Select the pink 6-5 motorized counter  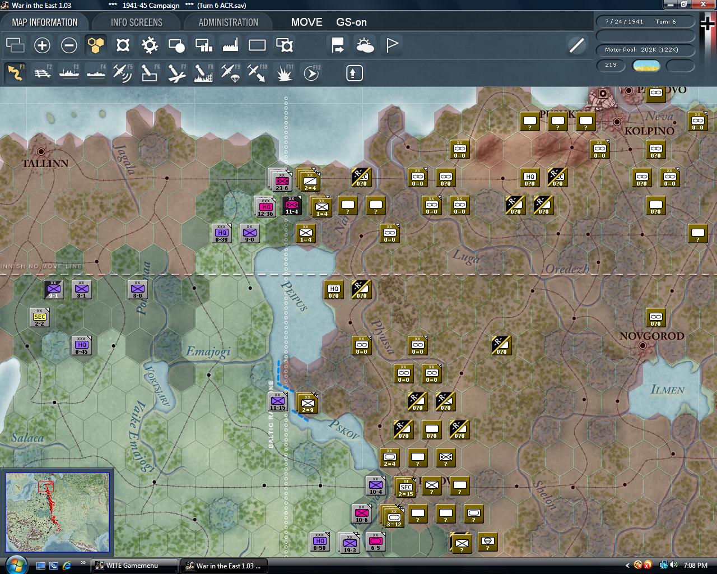point(376,541)
